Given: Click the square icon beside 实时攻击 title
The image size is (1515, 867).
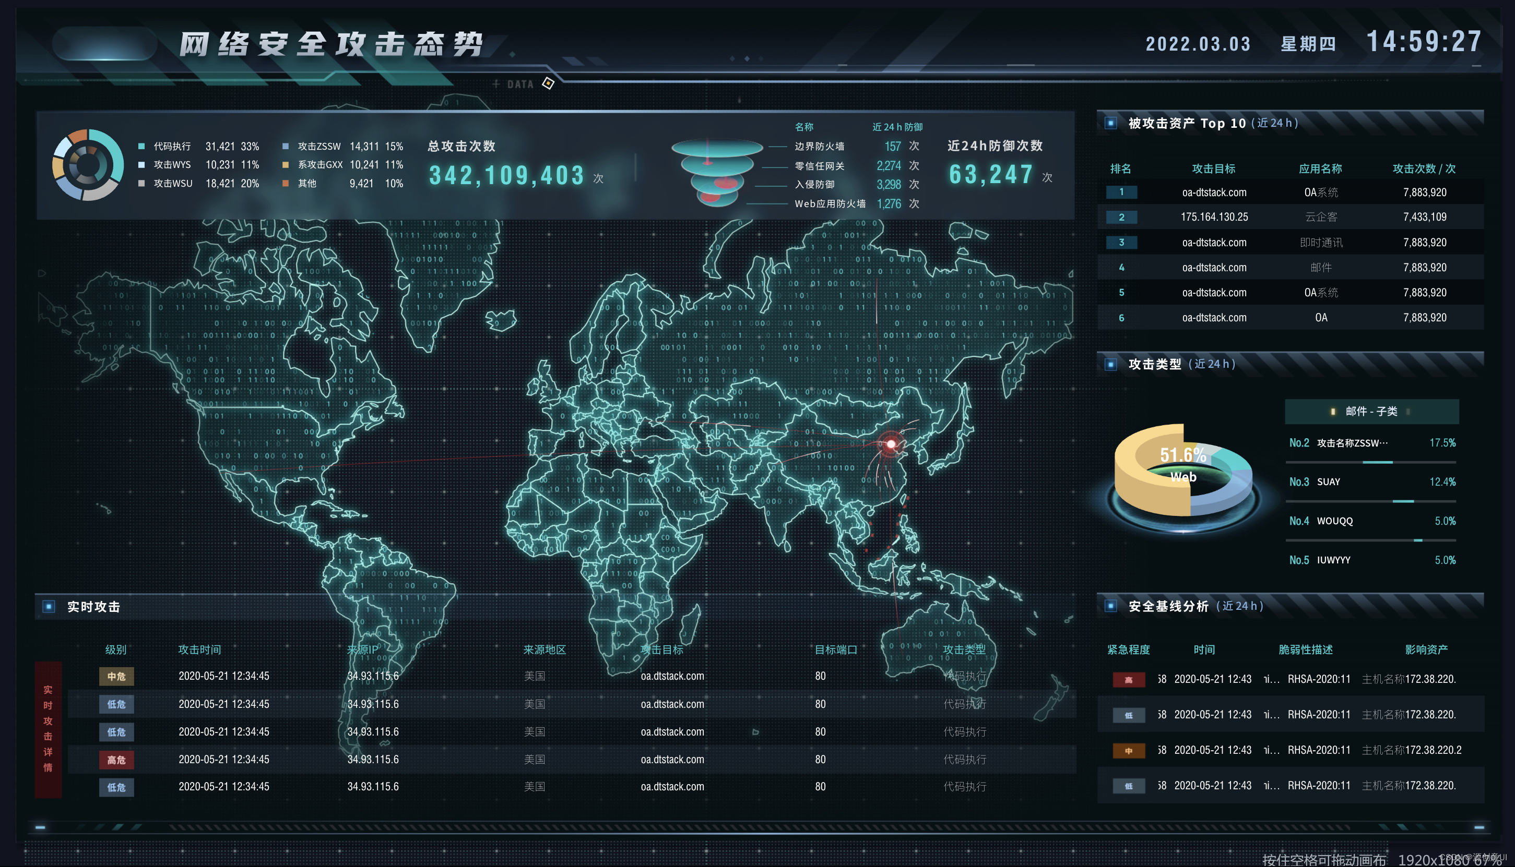Looking at the screenshot, I should (x=49, y=606).
